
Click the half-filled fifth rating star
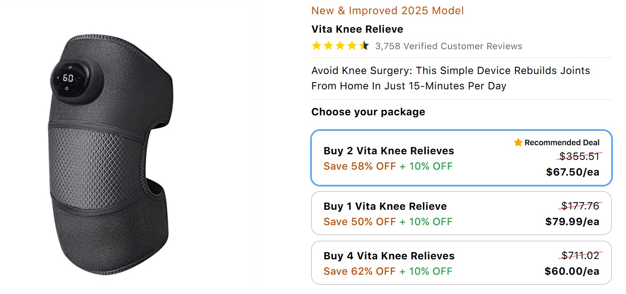(x=364, y=46)
